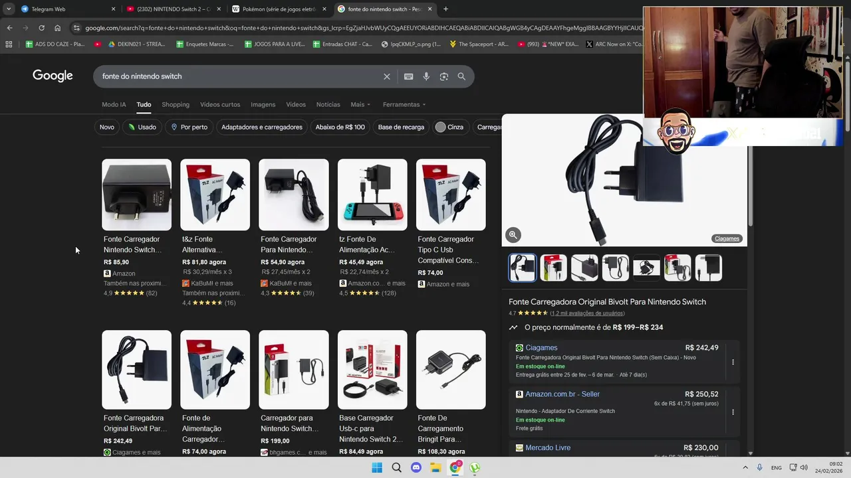Open tz Fonte De Alimentação R$ 45,49 product
Viewport: 851px width, 478px height.
[x=372, y=228]
